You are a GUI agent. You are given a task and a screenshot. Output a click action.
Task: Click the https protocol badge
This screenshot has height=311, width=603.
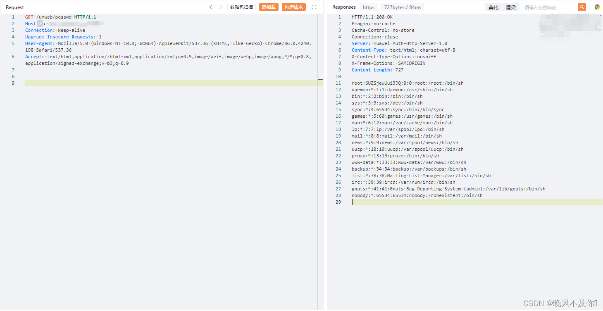368,7
